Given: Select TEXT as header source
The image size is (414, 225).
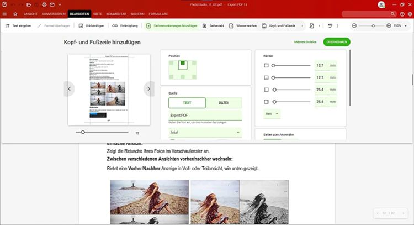Looking at the screenshot, I should (x=187, y=103).
